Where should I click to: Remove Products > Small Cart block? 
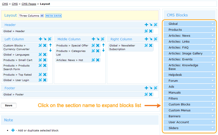[x=45, y=60]
